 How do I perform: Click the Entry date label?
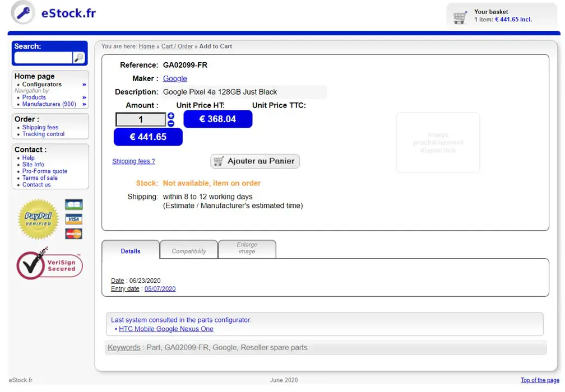click(125, 289)
